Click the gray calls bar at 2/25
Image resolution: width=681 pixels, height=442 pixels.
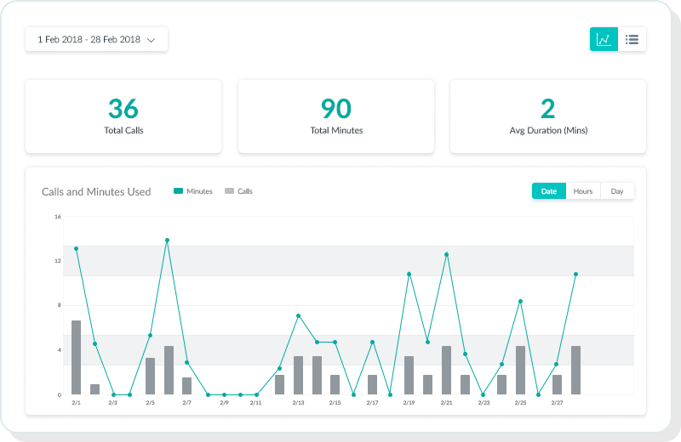pyautogui.click(x=520, y=371)
